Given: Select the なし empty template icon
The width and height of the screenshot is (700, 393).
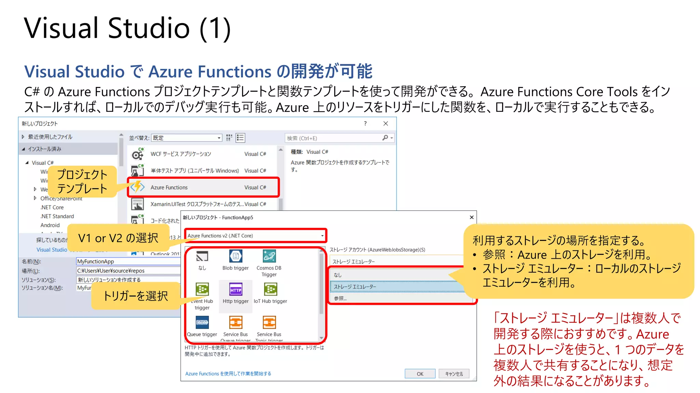Looking at the screenshot, I should coord(202,256).
